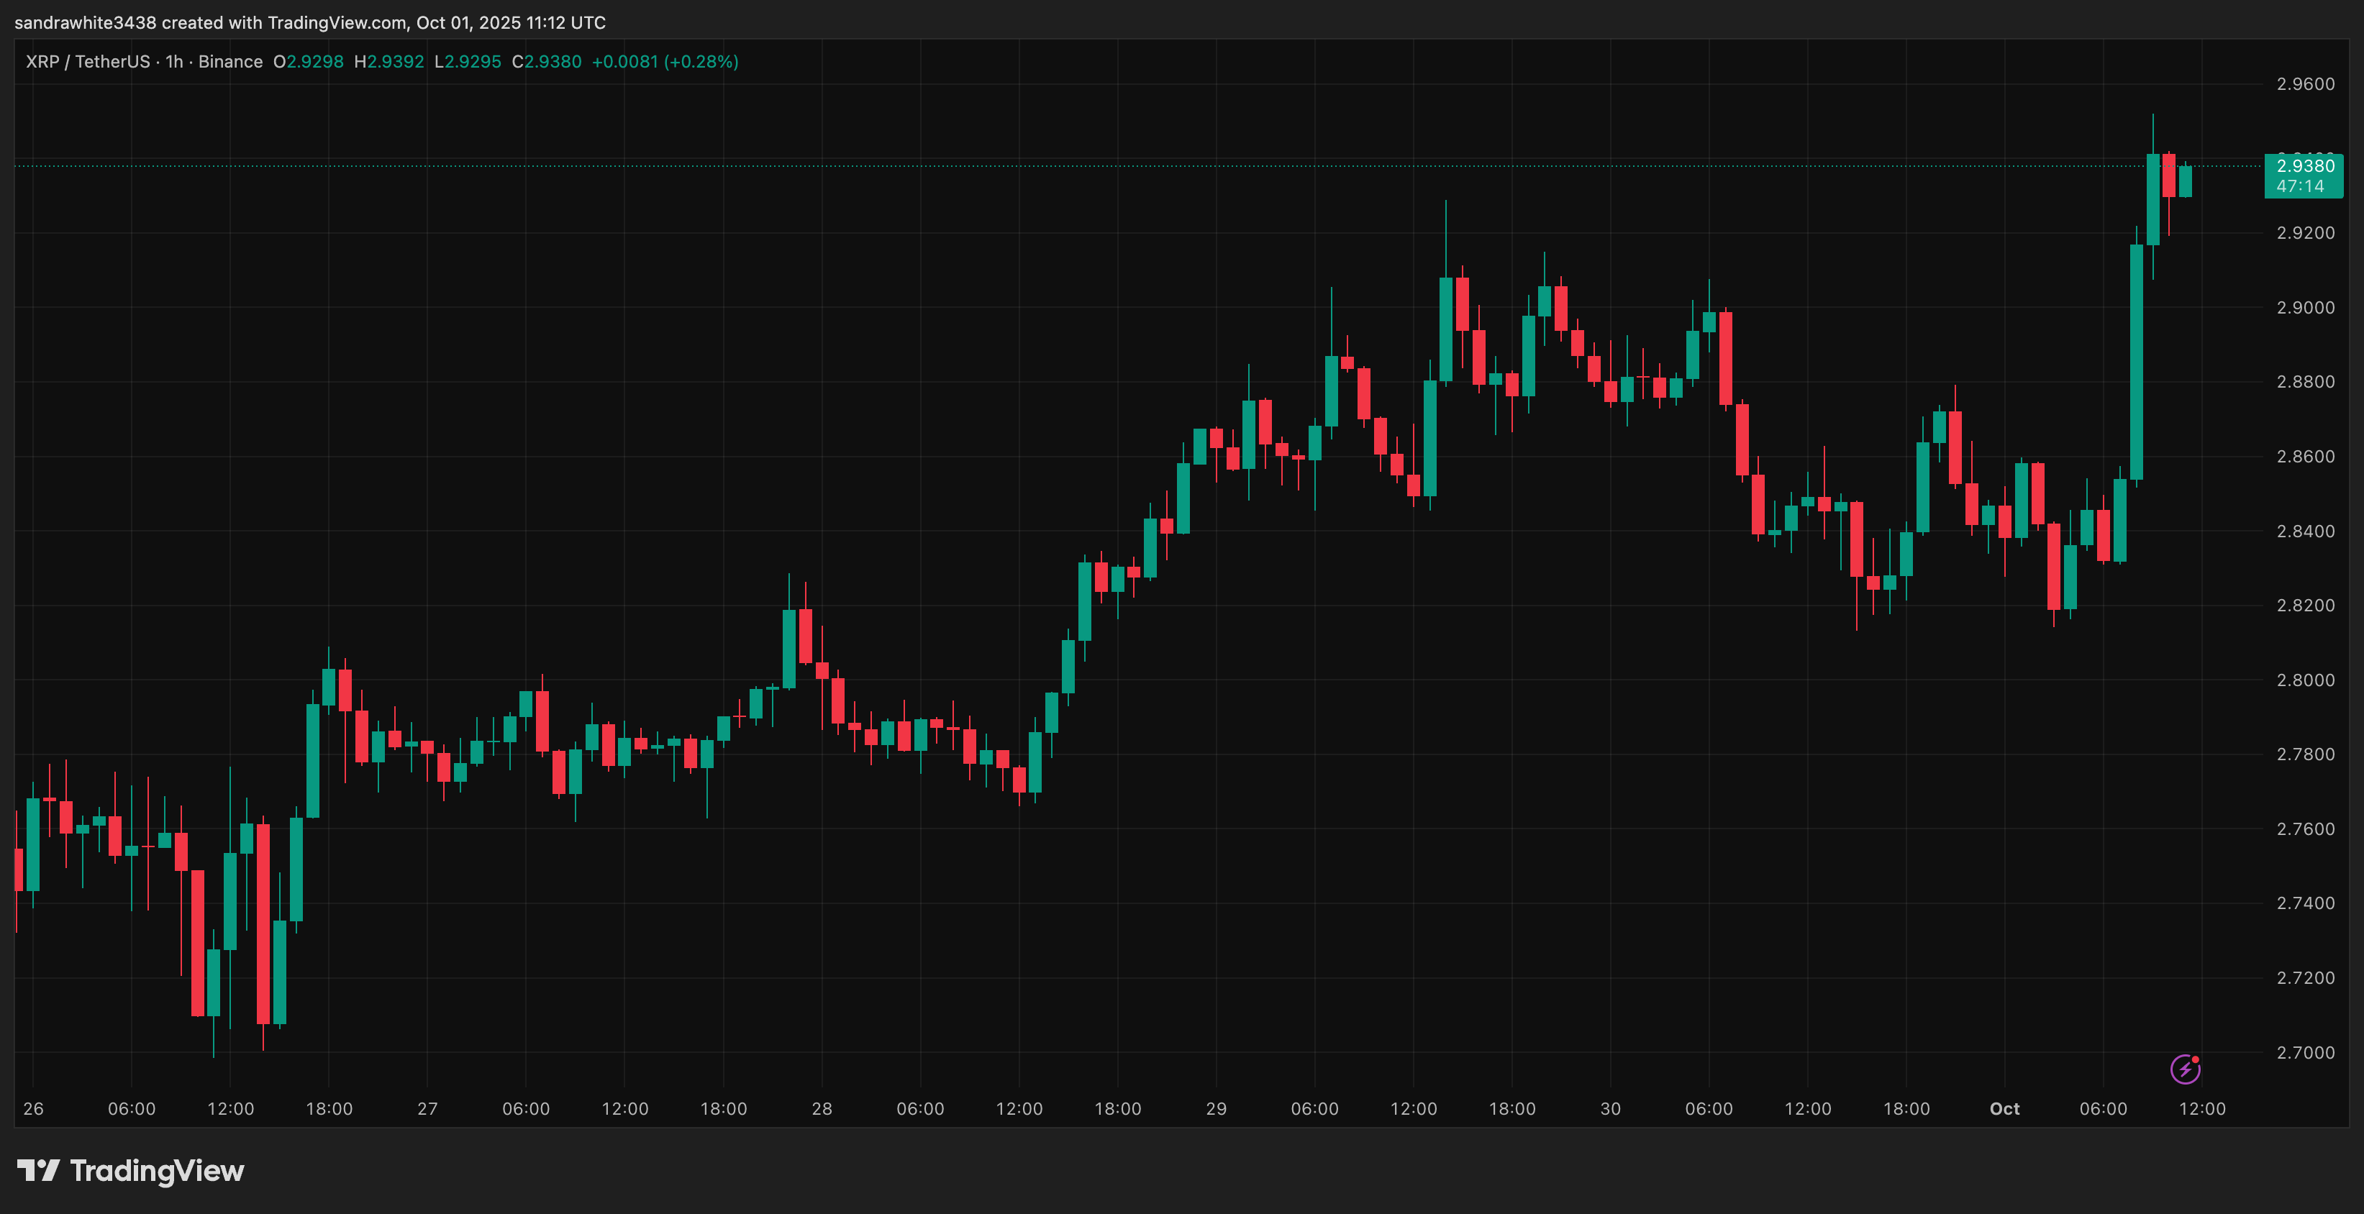Click the +0.0081 (+0.28%) change value

pyautogui.click(x=665, y=61)
